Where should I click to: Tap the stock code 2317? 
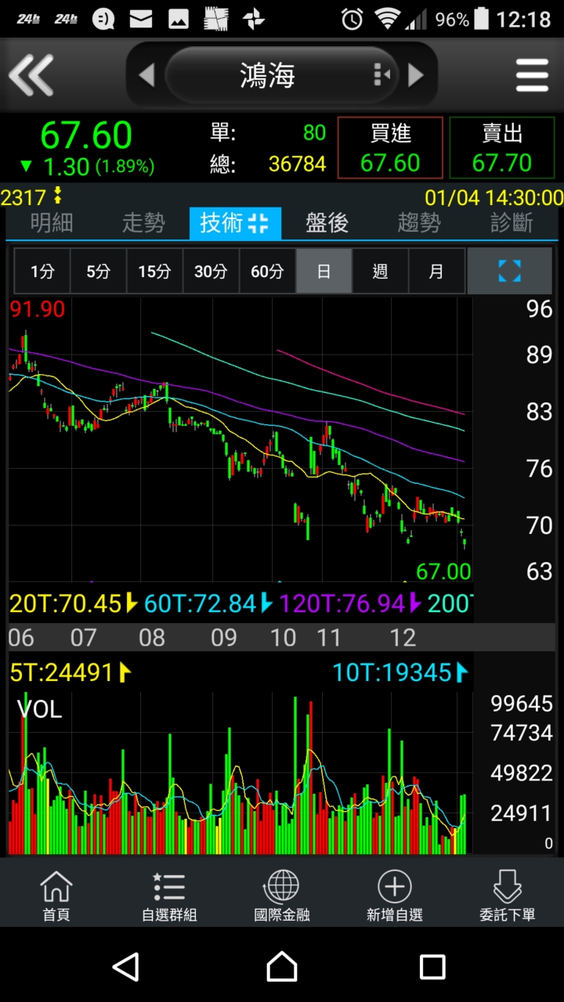[x=24, y=196]
